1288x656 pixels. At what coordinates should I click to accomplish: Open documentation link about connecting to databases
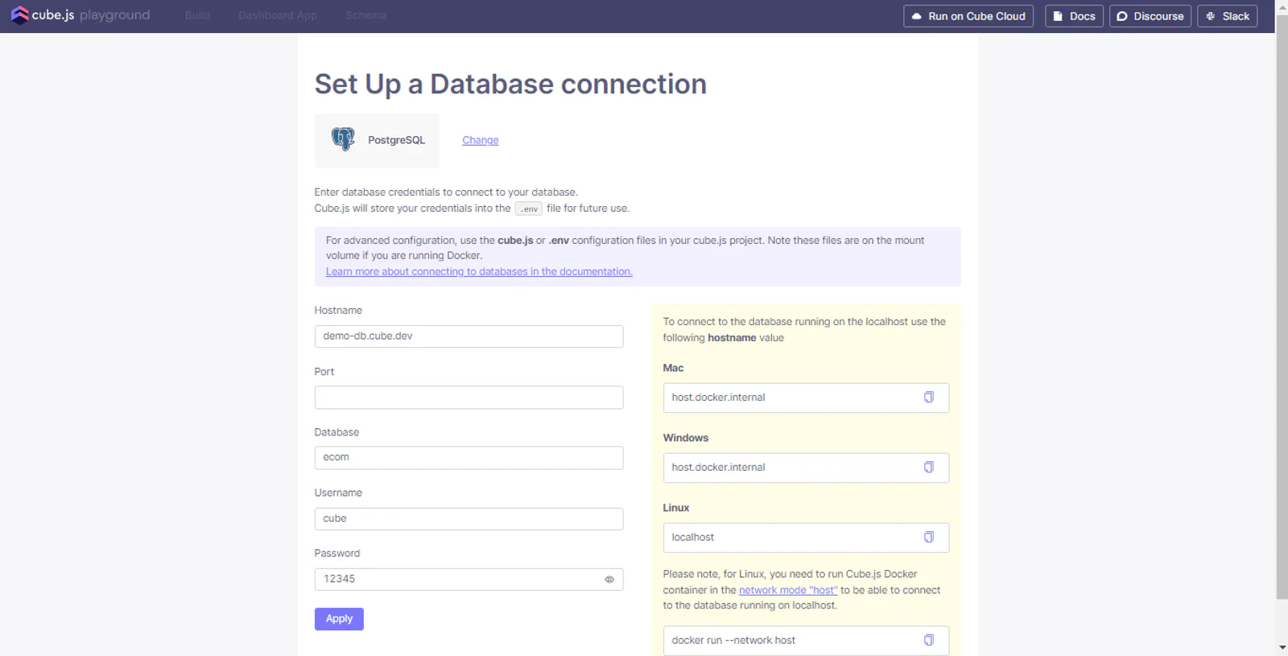coord(479,272)
